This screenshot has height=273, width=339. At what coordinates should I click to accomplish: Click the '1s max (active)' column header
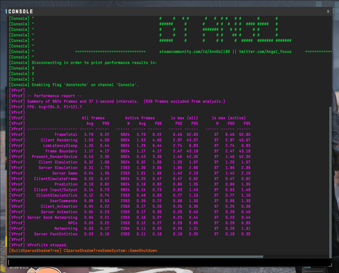pyautogui.click(x=229, y=118)
